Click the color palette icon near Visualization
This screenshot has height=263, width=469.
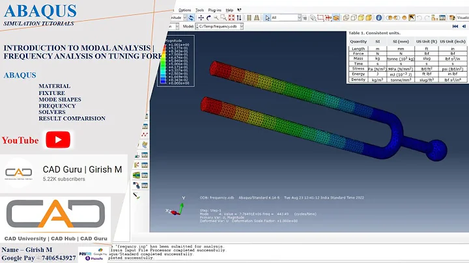click(452, 18)
